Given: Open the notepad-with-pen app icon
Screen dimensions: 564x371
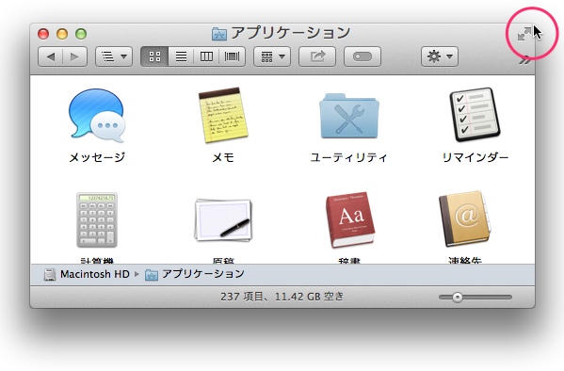Looking at the screenshot, I should [223, 219].
